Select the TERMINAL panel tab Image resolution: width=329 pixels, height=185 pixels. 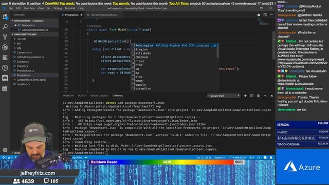(118, 96)
